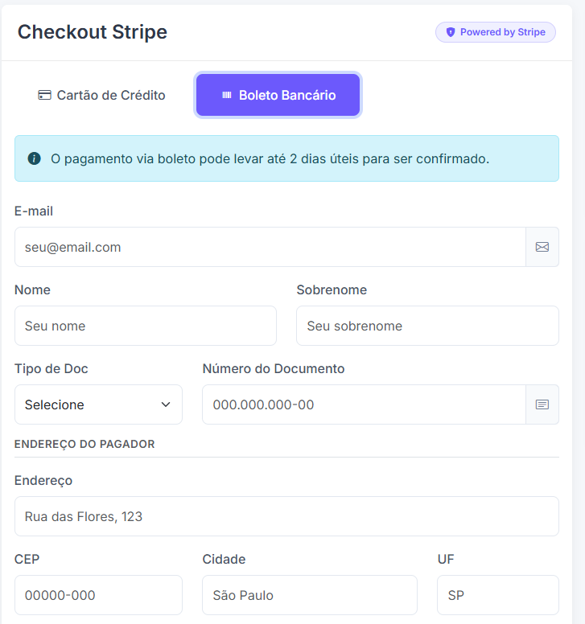Open the Tipo de Doc dropdown
585x624 pixels.
98,404
